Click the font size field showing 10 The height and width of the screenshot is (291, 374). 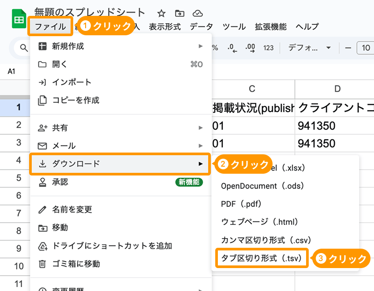tap(366, 48)
